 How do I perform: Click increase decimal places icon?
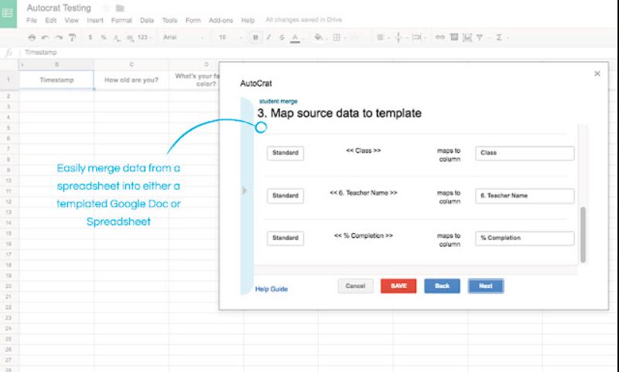click(x=130, y=37)
